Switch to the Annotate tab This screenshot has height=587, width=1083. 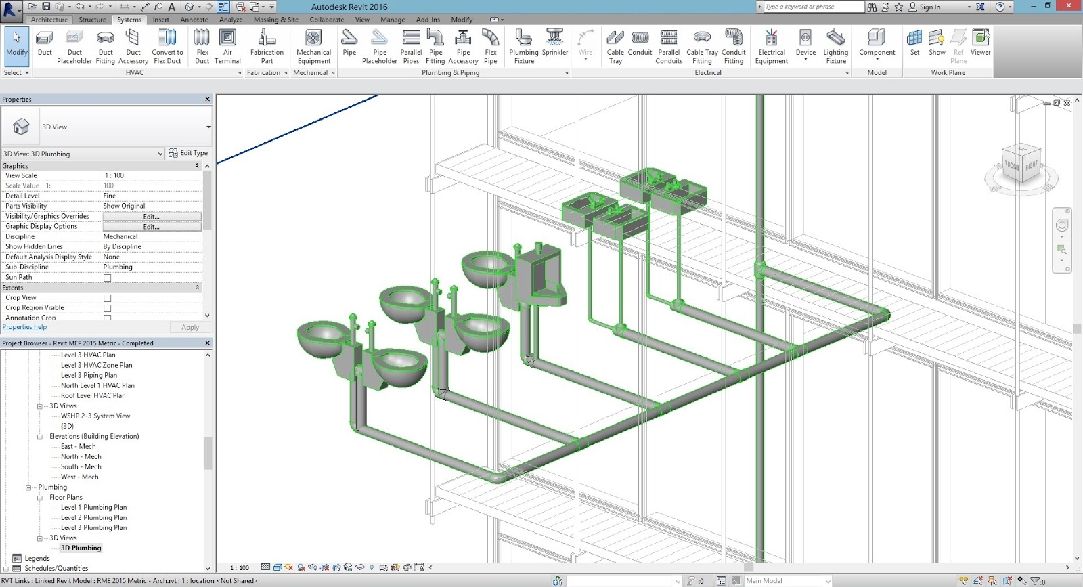click(194, 20)
